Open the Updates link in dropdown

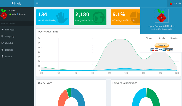click(x=174, y=38)
